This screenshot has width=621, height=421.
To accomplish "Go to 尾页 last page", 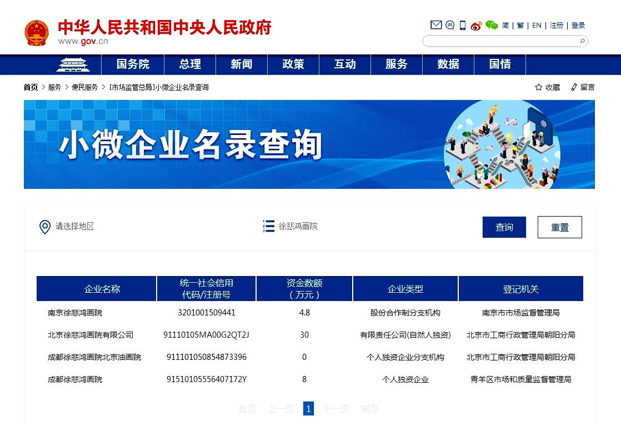I will tap(370, 409).
